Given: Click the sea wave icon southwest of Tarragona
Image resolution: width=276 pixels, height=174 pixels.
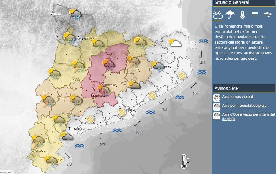Looking at the screenshot, I should [x=80, y=146].
